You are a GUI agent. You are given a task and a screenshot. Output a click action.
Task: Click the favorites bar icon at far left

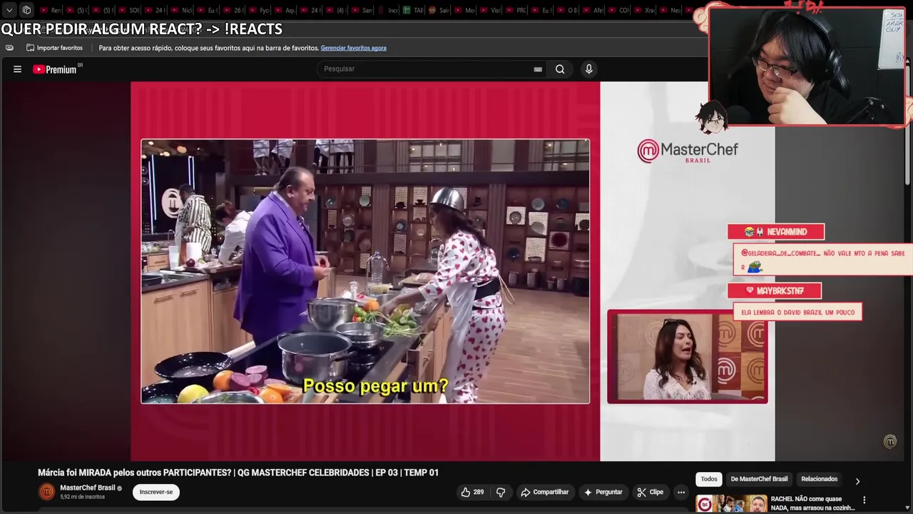(x=9, y=48)
